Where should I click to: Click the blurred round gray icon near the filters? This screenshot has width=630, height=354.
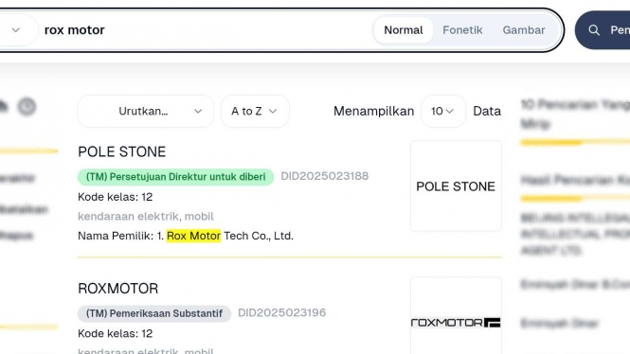[x=27, y=107]
